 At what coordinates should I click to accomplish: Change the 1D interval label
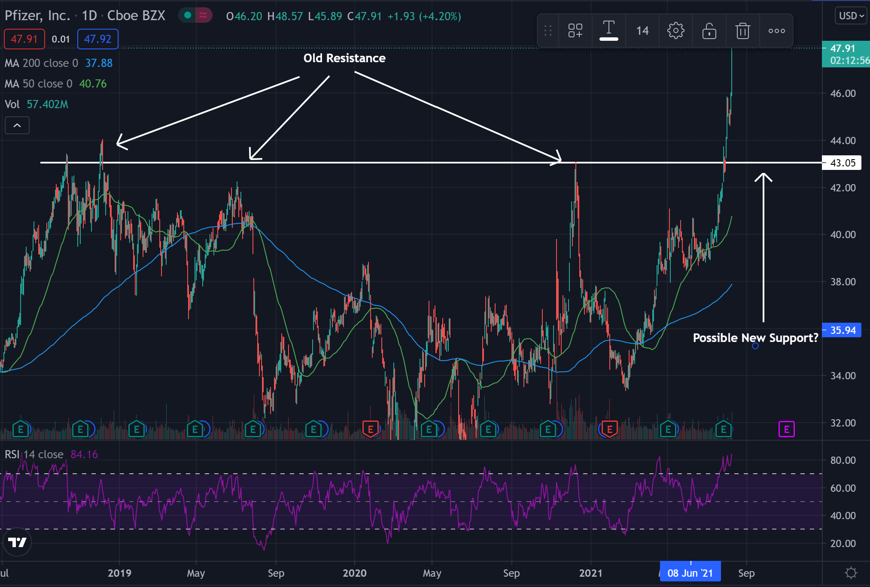(89, 16)
